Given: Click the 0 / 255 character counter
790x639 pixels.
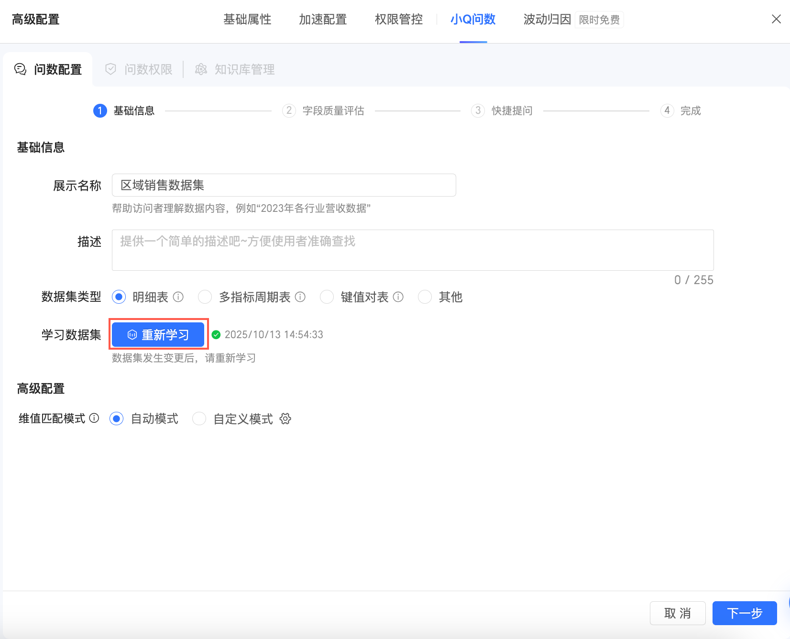Looking at the screenshot, I should coord(694,280).
